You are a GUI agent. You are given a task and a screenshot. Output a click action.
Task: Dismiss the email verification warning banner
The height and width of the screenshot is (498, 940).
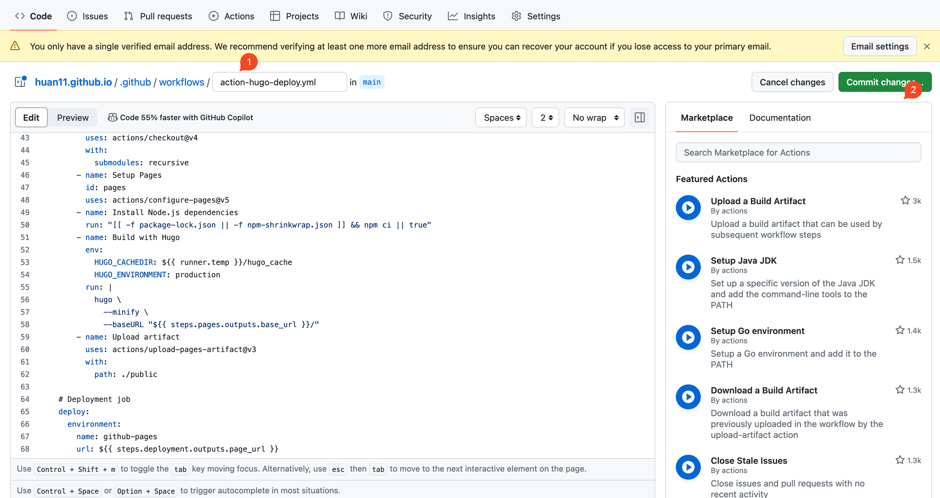927,46
